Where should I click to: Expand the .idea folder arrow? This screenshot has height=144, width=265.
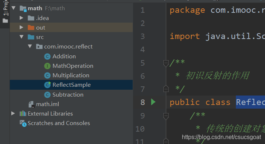22,18
